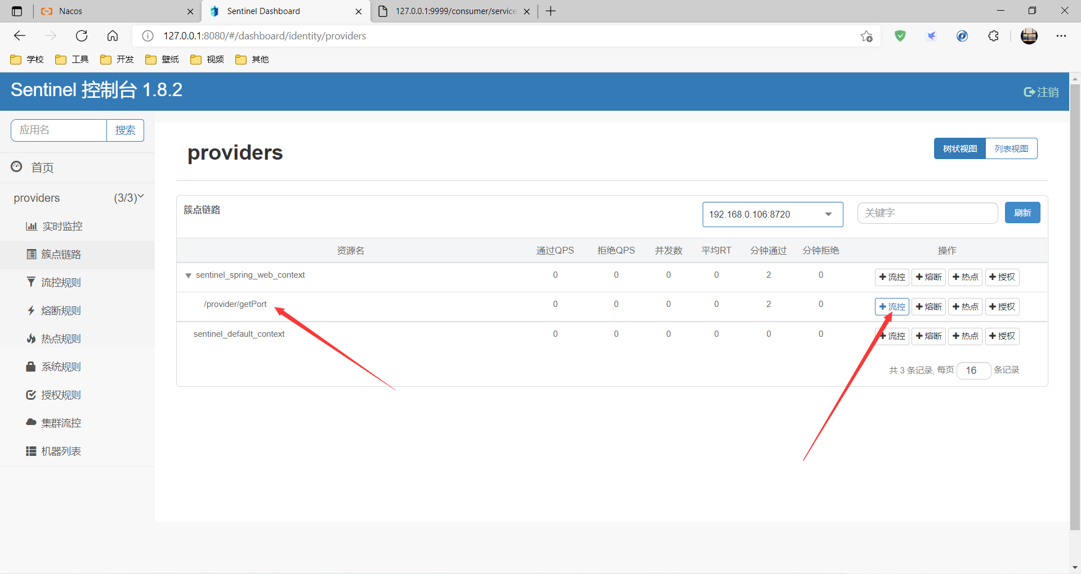Click the 刷新 refresh button
The height and width of the screenshot is (574, 1081).
point(1022,213)
